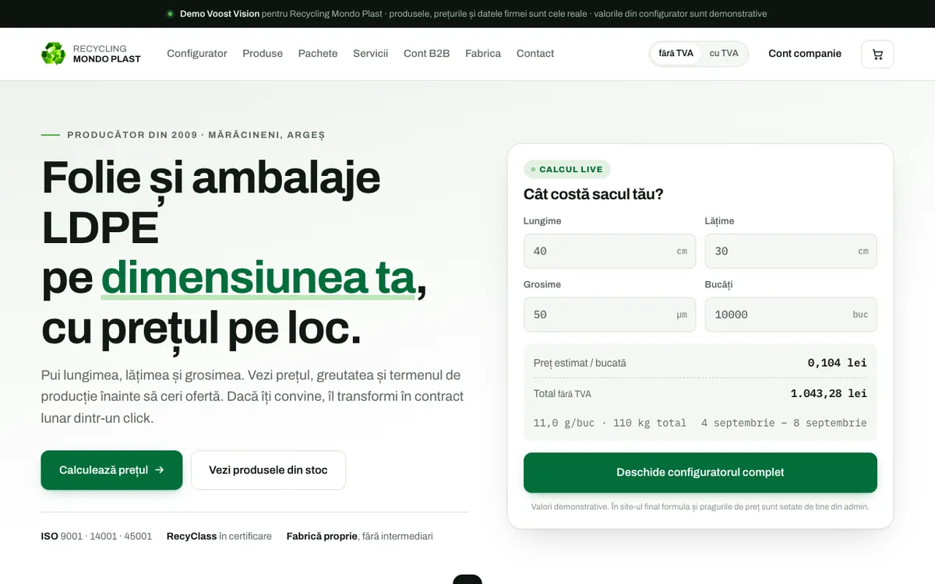The height and width of the screenshot is (584, 935).
Task: Click Vezi produsele din stoc button
Action: tap(268, 470)
